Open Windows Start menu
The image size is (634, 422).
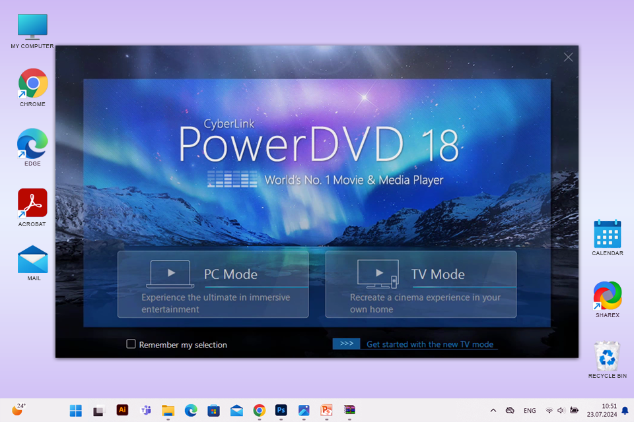click(x=75, y=411)
